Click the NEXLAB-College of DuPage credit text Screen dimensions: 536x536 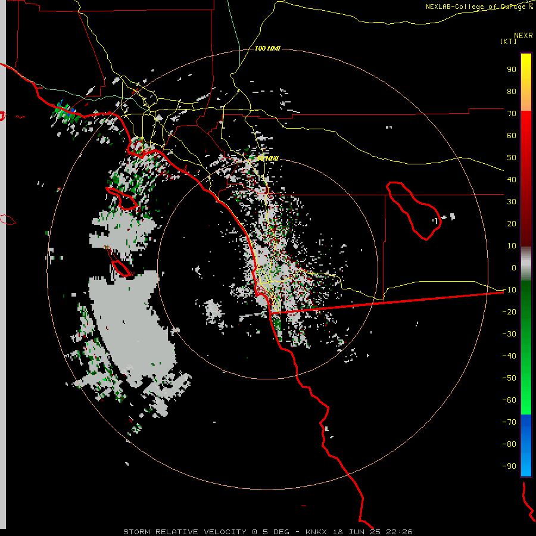pyautogui.click(x=479, y=7)
